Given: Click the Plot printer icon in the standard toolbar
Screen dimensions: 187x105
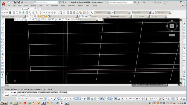Looking at the screenshot, I should (x=14, y=13).
